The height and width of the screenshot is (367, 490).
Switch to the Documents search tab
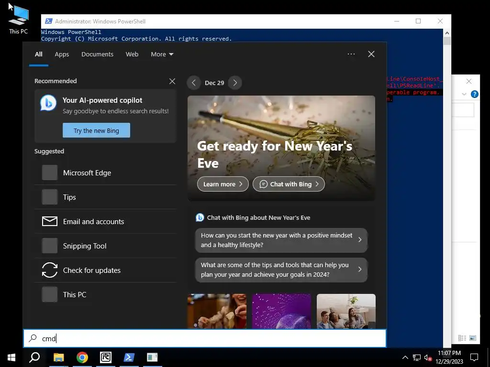[x=97, y=54]
